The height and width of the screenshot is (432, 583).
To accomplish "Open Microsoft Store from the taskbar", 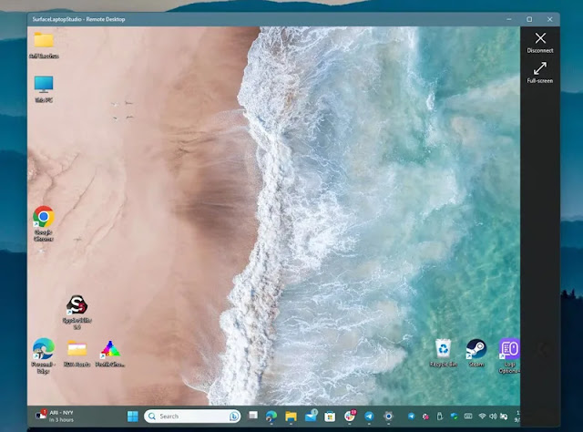I will point(330,417).
